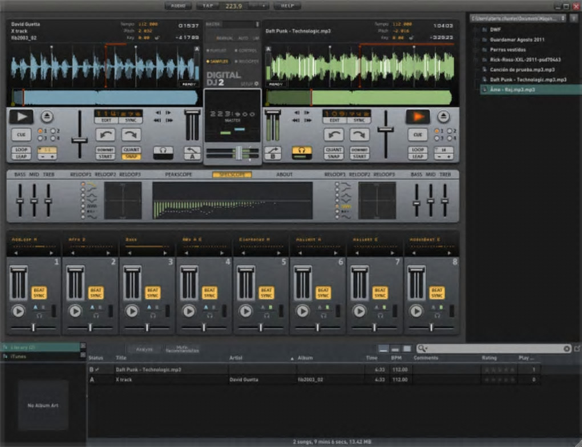This screenshot has height=447, width=582.
Task: Switch to the PEAKSCOPE tab
Action: [x=179, y=174]
